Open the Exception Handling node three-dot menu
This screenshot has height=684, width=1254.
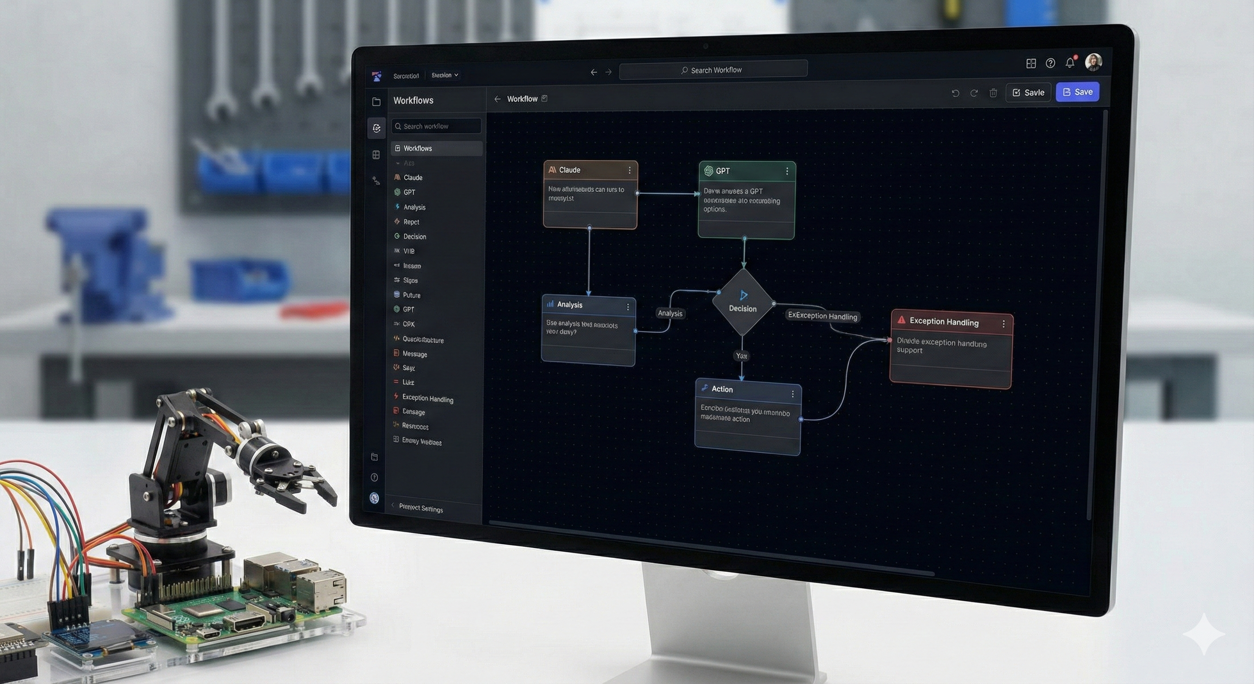click(1003, 324)
